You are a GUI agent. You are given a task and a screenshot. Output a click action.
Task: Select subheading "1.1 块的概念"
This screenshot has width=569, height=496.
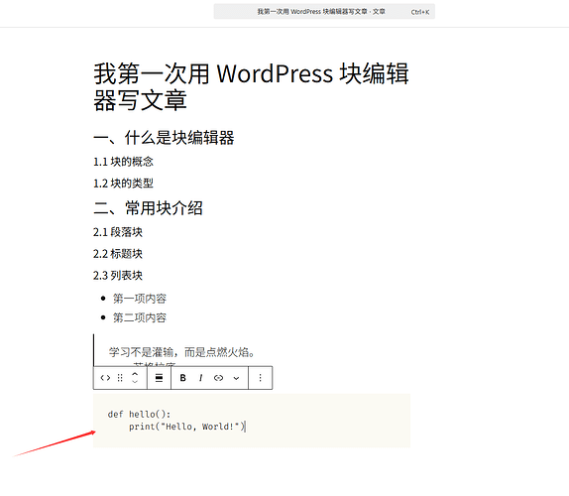click(123, 162)
